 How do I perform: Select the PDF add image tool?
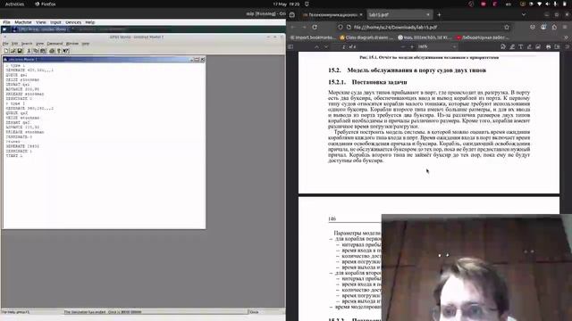coord(538,46)
